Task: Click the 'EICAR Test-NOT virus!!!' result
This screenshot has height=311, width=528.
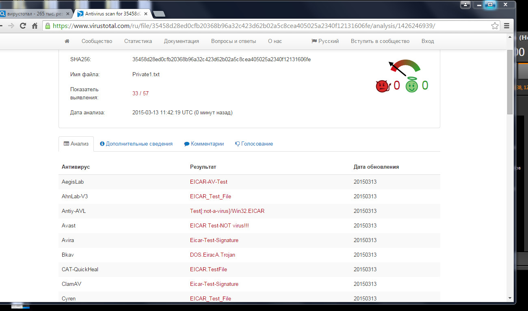Action: (x=219, y=225)
